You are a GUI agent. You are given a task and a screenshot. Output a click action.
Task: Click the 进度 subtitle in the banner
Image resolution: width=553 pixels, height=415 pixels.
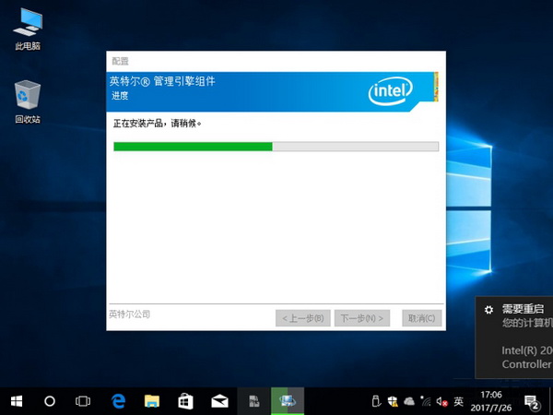[x=120, y=96]
